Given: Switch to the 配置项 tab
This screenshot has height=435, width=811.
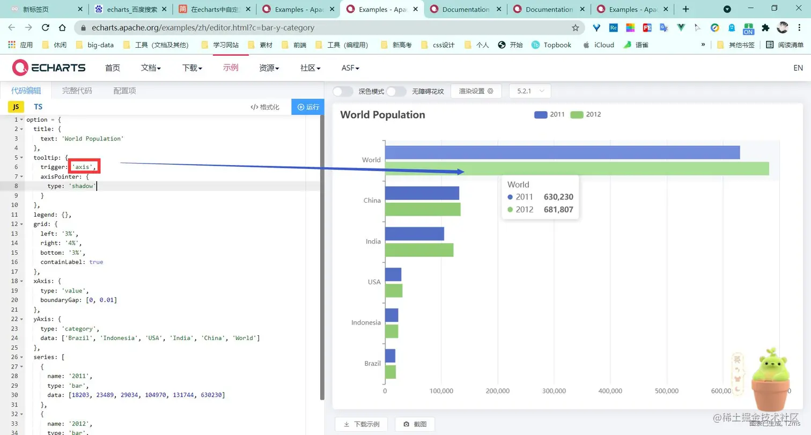Looking at the screenshot, I should (124, 91).
